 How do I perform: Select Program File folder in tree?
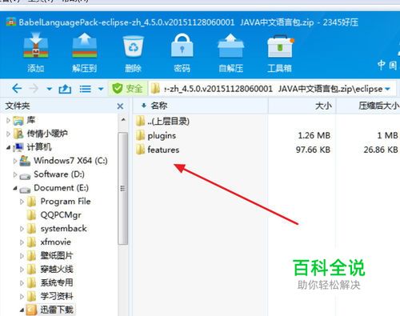(x=66, y=202)
